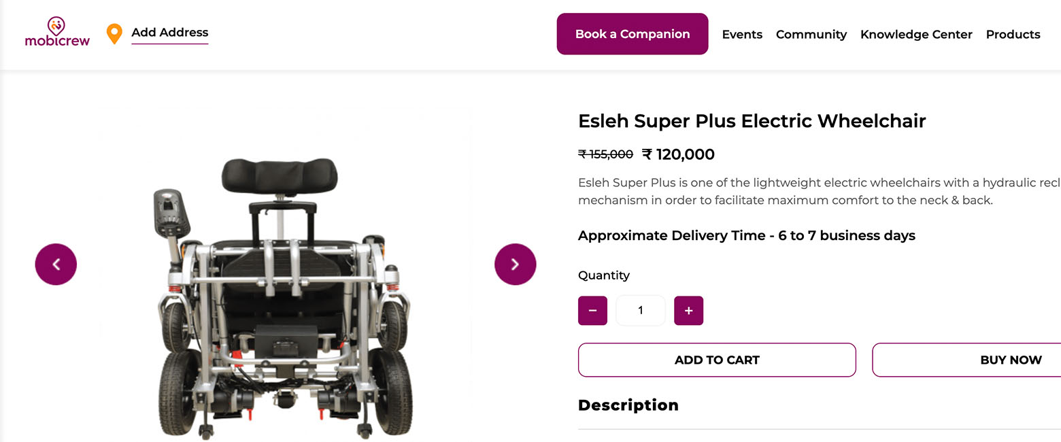The height and width of the screenshot is (442, 1061).
Task: Click the quantity input field
Action: tap(641, 311)
